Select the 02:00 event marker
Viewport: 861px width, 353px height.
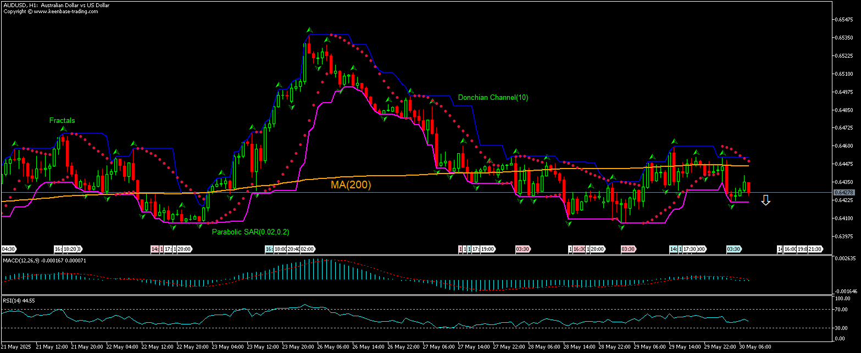pyautogui.click(x=307, y=249)
